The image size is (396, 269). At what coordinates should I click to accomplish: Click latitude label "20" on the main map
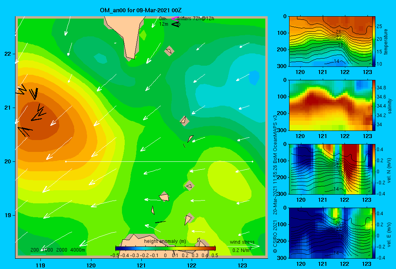[x=8, y=161]
